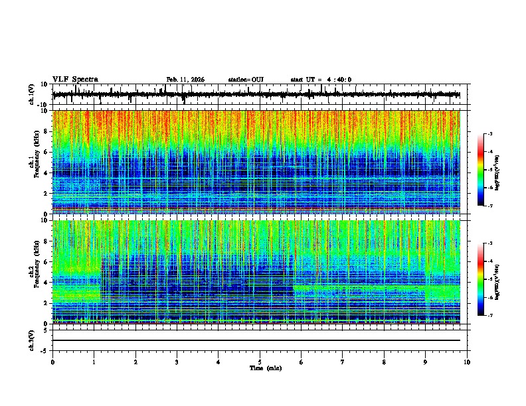
Task: Click the "4" kHz tick on the ch.1 spectrogram axis
Action: click(x=46, y=173)
